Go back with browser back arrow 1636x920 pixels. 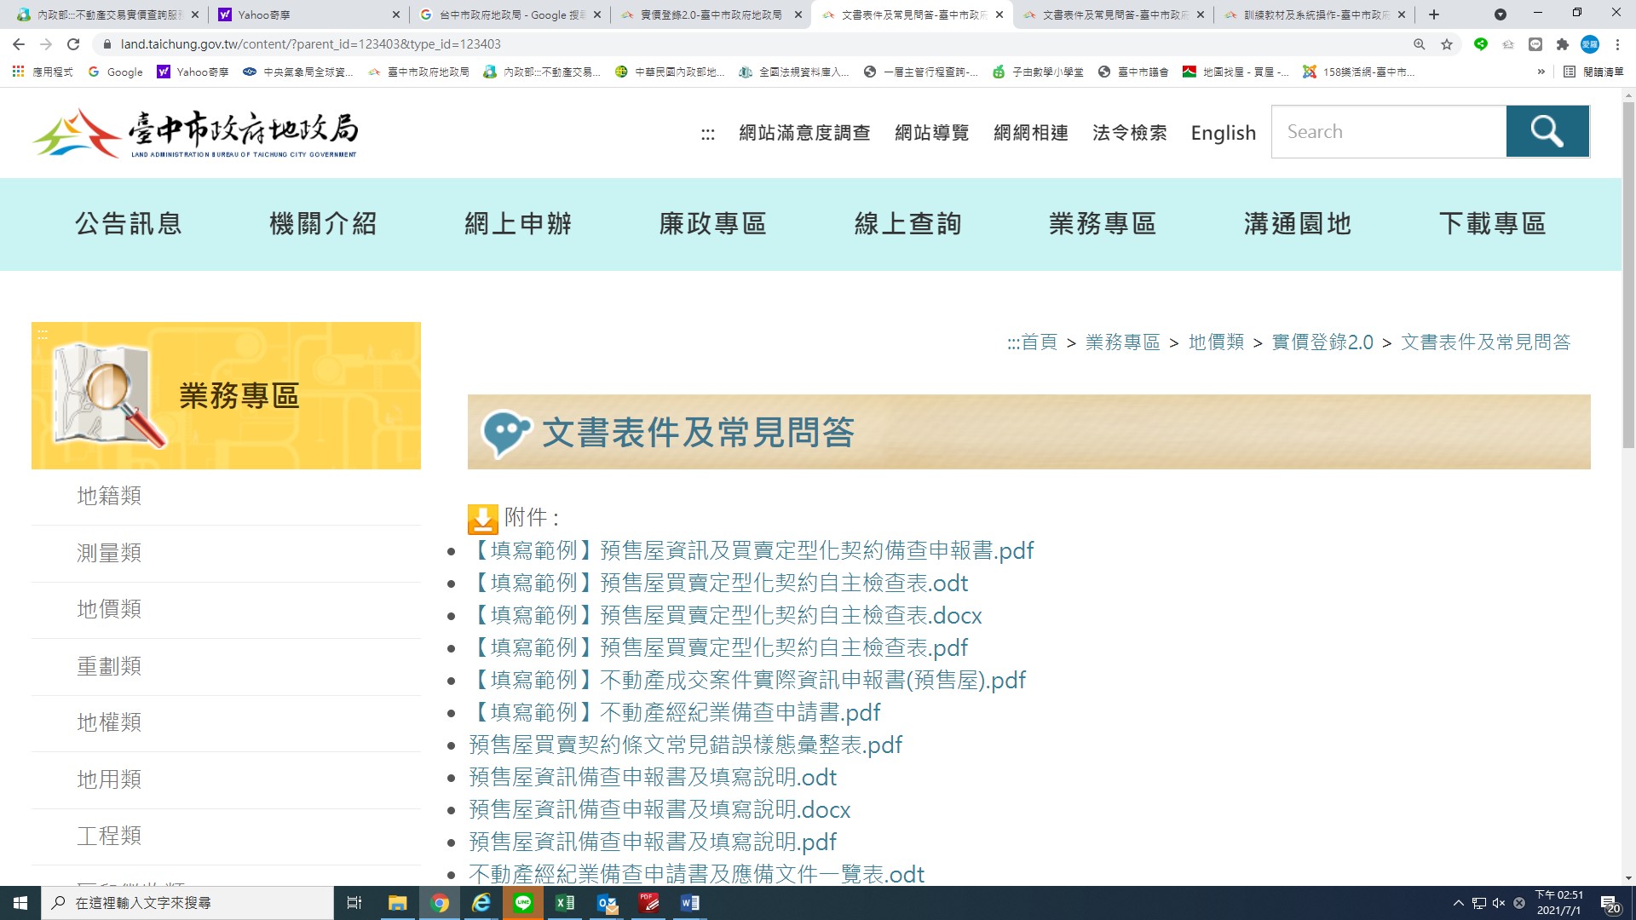pos(19,44)
